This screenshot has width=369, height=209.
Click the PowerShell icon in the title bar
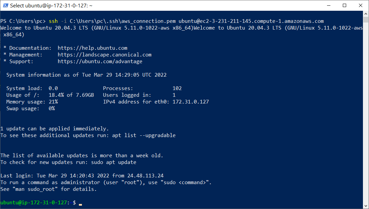click(x=5, y=5)
